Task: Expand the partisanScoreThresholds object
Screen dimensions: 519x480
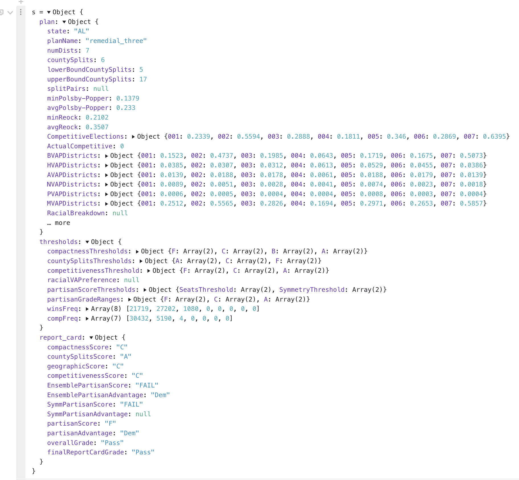Action: (145, 290)
